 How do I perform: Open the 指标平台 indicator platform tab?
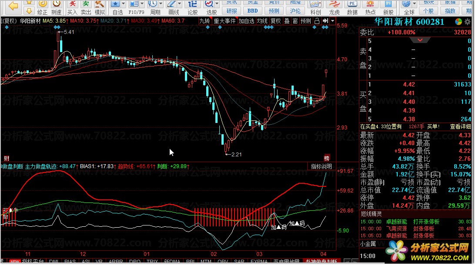[33, 262]
